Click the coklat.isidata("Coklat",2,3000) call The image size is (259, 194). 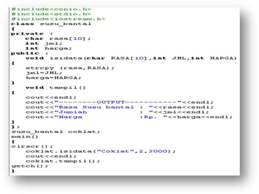[101, 151]
